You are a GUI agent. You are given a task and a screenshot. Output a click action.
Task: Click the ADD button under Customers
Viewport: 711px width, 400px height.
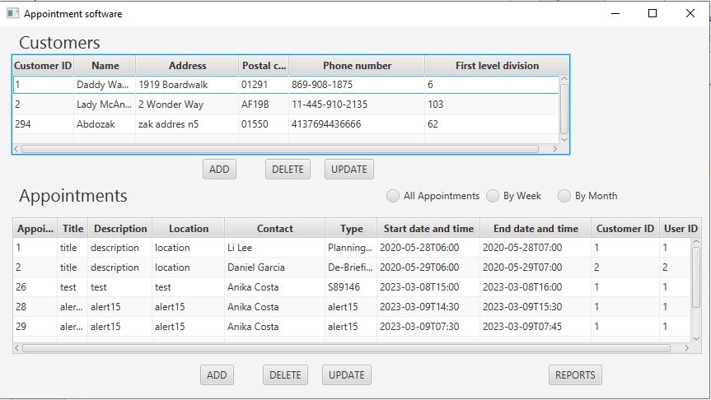(x=219, y=170)
